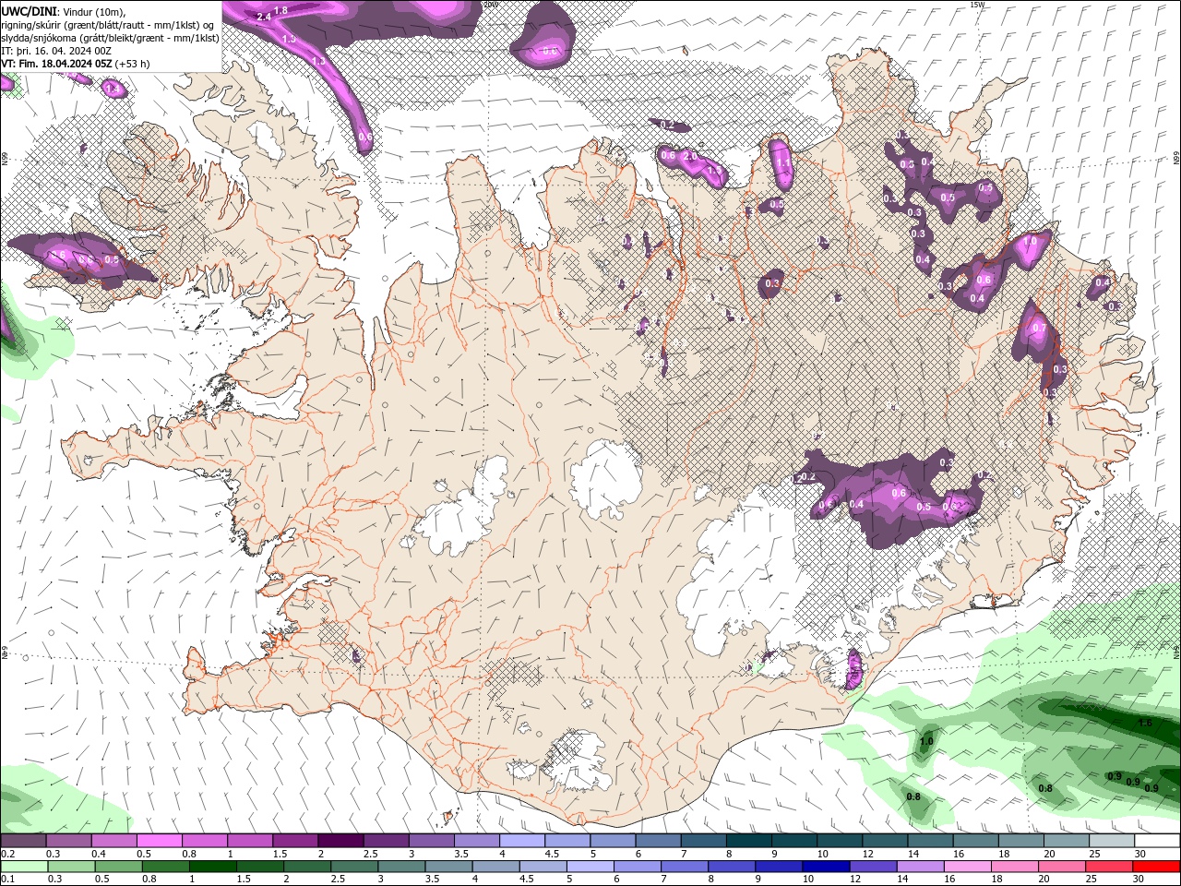The height and width of the screenshot is (886, 1181).
Task: Select the medium green 0.5 swatch in the lower legend
Action: click(118, 867)
